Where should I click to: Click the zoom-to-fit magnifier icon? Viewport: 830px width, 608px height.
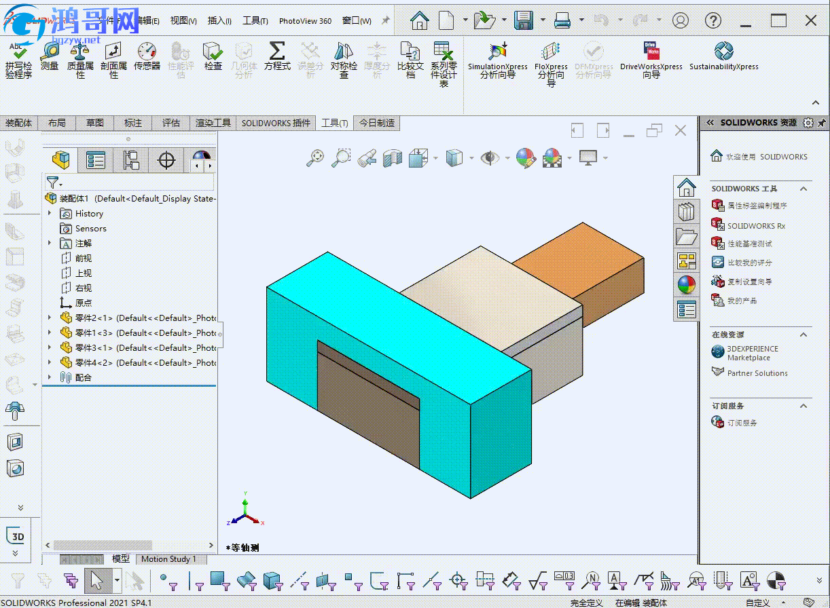(315, 158)
